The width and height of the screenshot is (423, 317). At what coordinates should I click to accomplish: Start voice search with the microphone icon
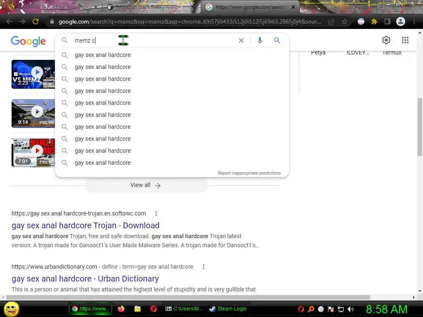click(260, 40)
